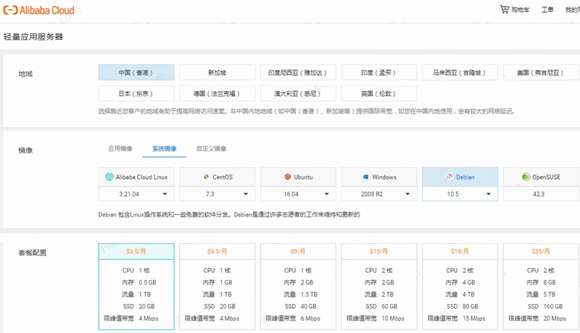The image size is (580, 333).
Task: Select the $15/月 plan card
Action: pos(378,286)
